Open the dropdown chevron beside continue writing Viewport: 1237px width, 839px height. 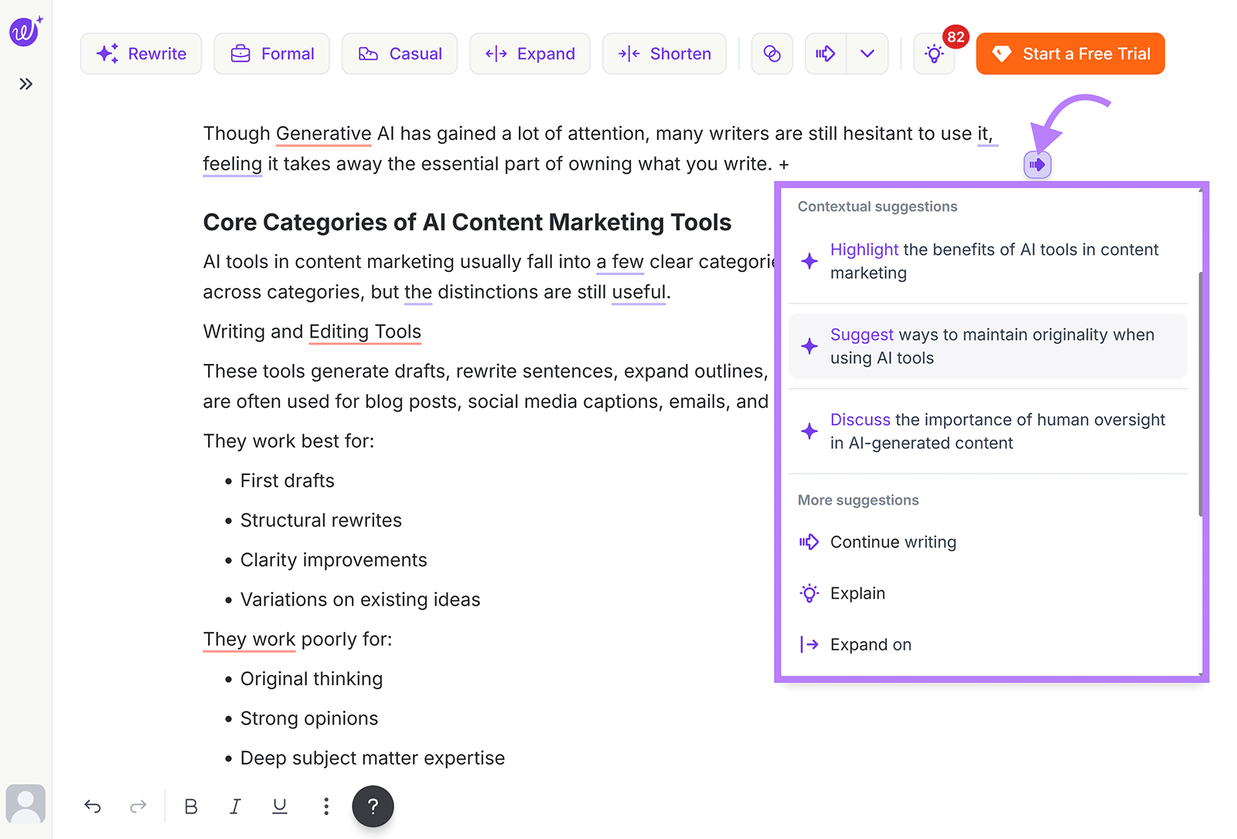pyautogui.click(x=867, y=54)
